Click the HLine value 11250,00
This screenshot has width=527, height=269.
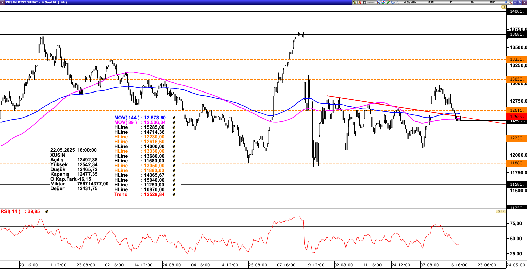(154, 185)
